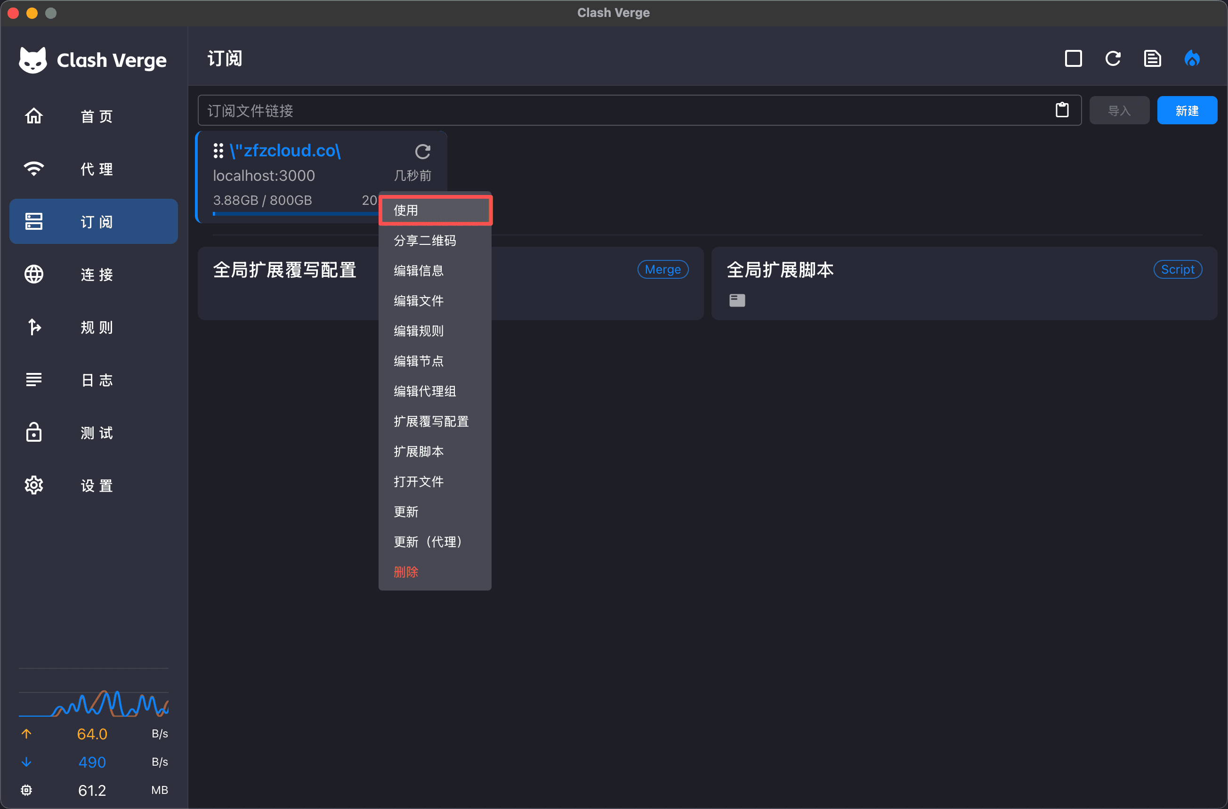Choose 使用 from the context menu
1228x809 pixels.
tap(435, 210)
